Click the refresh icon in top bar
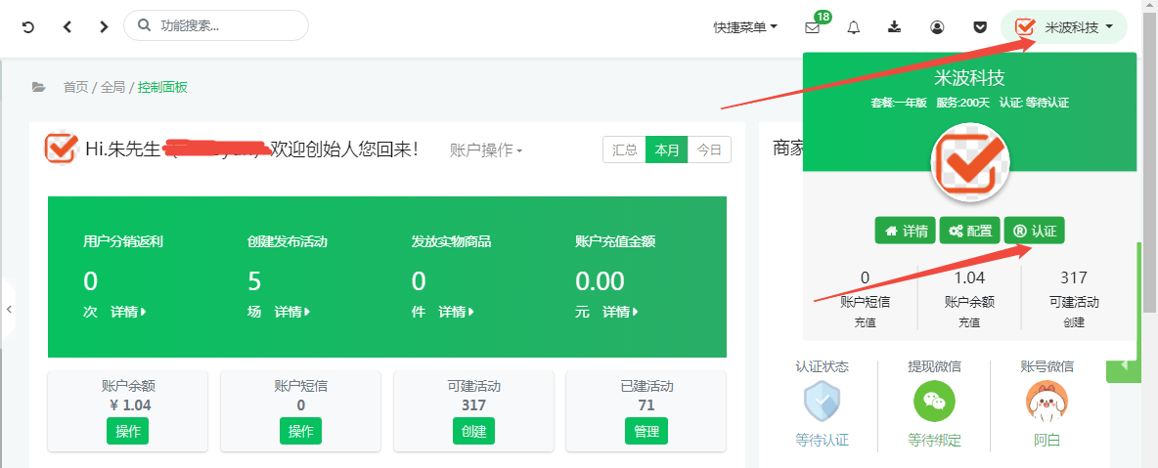This screenshot has width=1158, height=468. (x=28, y=26)
